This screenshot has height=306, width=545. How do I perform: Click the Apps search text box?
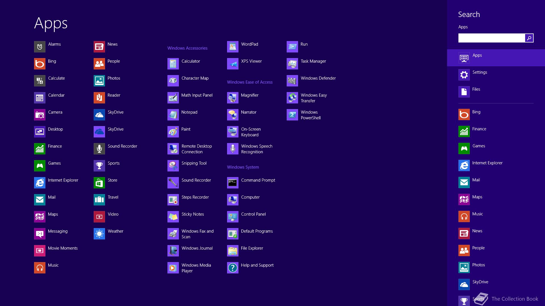[x=492, y=38]
